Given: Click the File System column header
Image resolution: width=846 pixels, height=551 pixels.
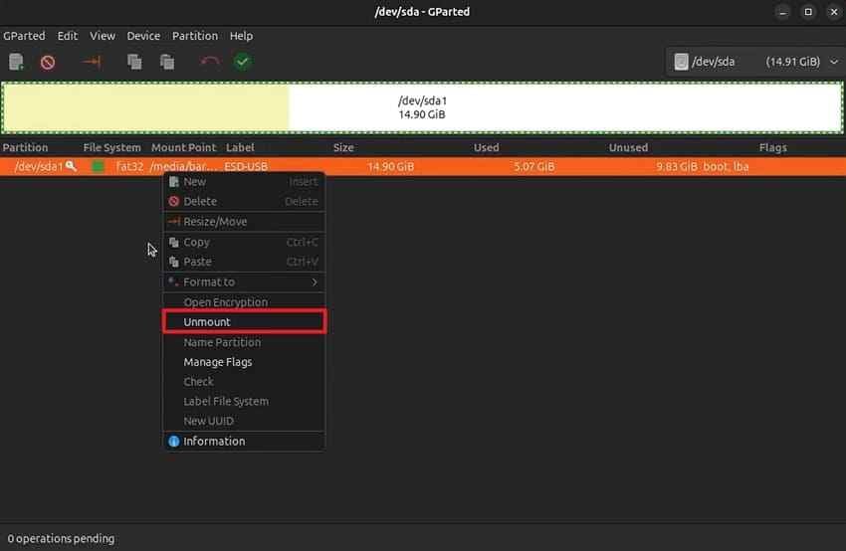Looking at the screenshot, I should pos(111,148).
